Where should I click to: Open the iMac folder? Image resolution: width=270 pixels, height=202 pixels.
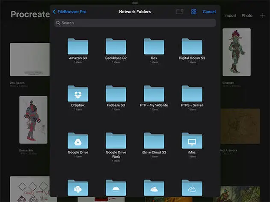[192, 141]
